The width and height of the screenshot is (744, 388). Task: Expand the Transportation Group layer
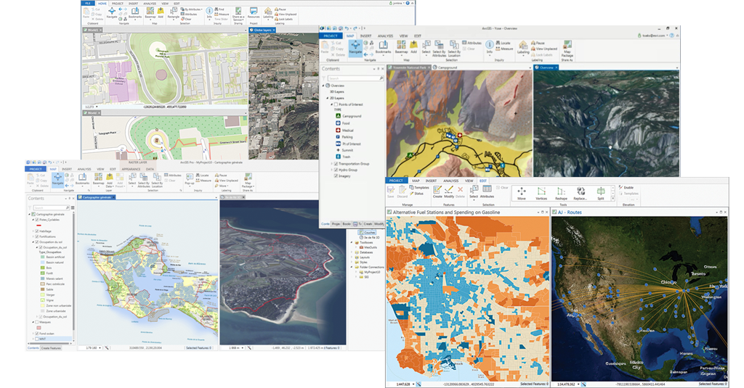[330, 164]
